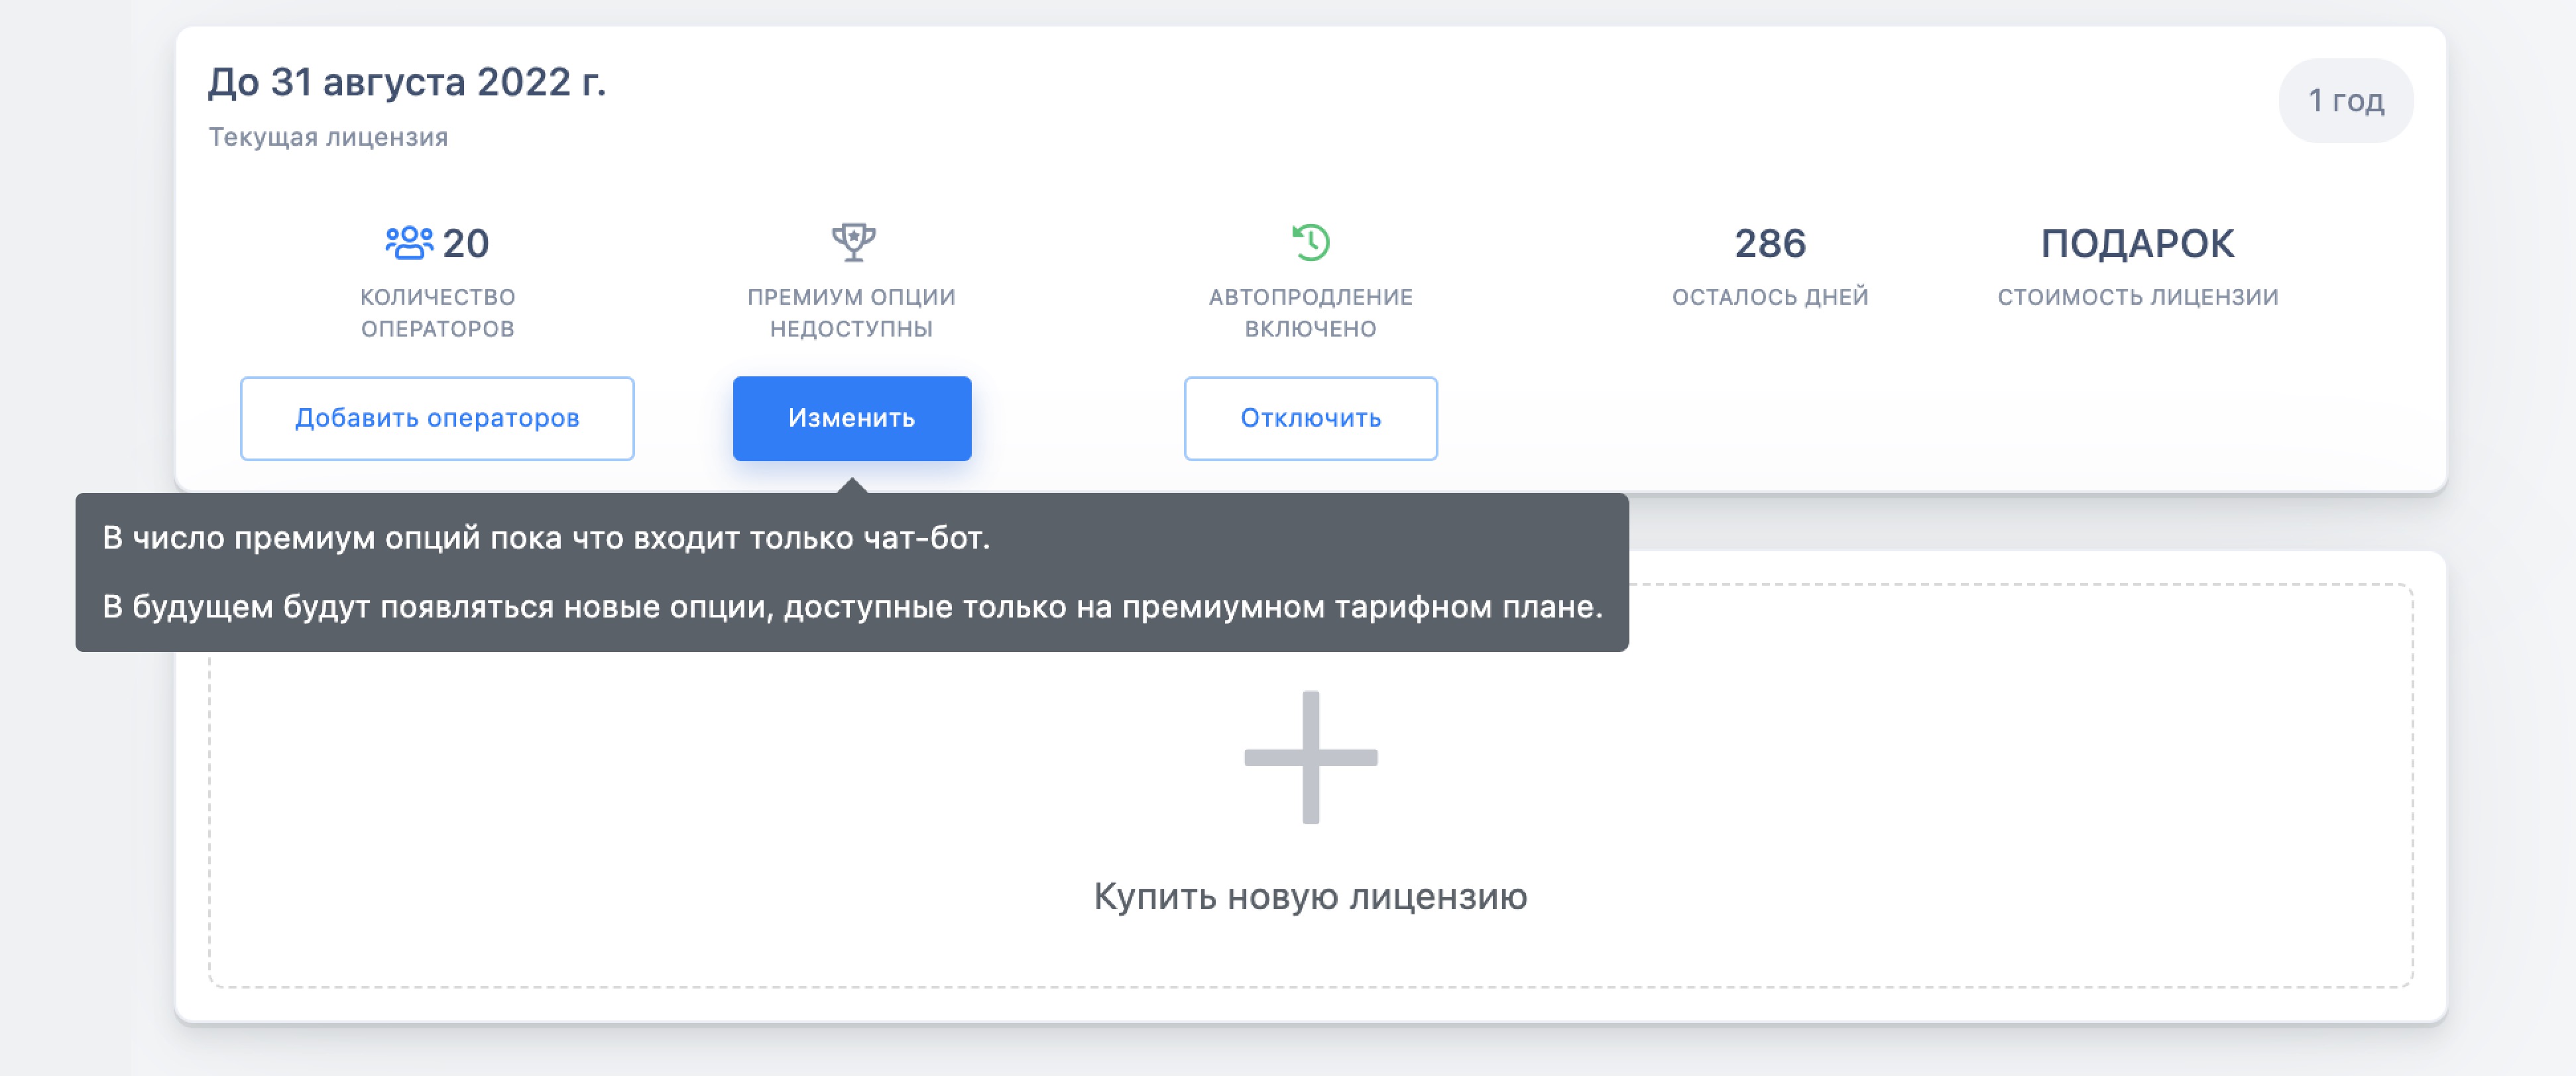Click the 286 days remaining value
Image resolution: width=2576 pixels, height=1076 pixels.
1770,244
